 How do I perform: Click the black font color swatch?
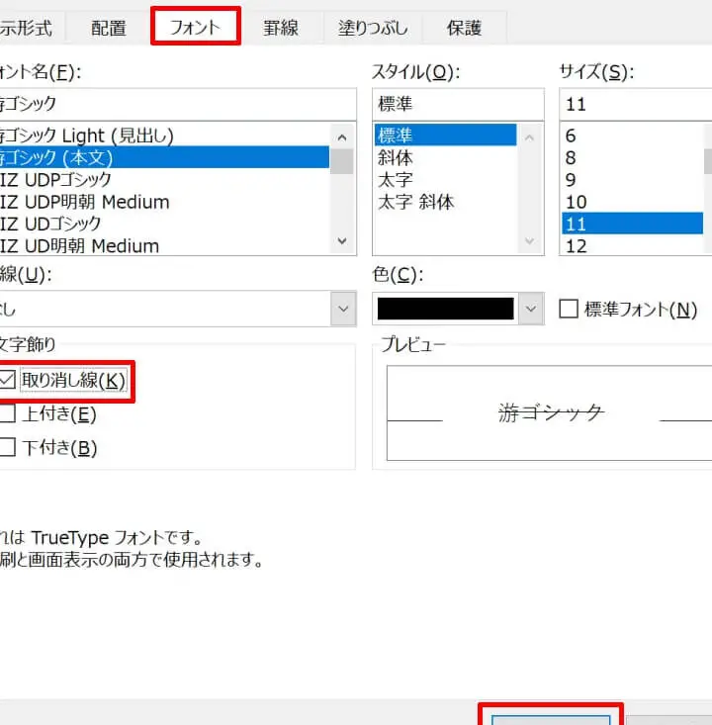point(445,309)
